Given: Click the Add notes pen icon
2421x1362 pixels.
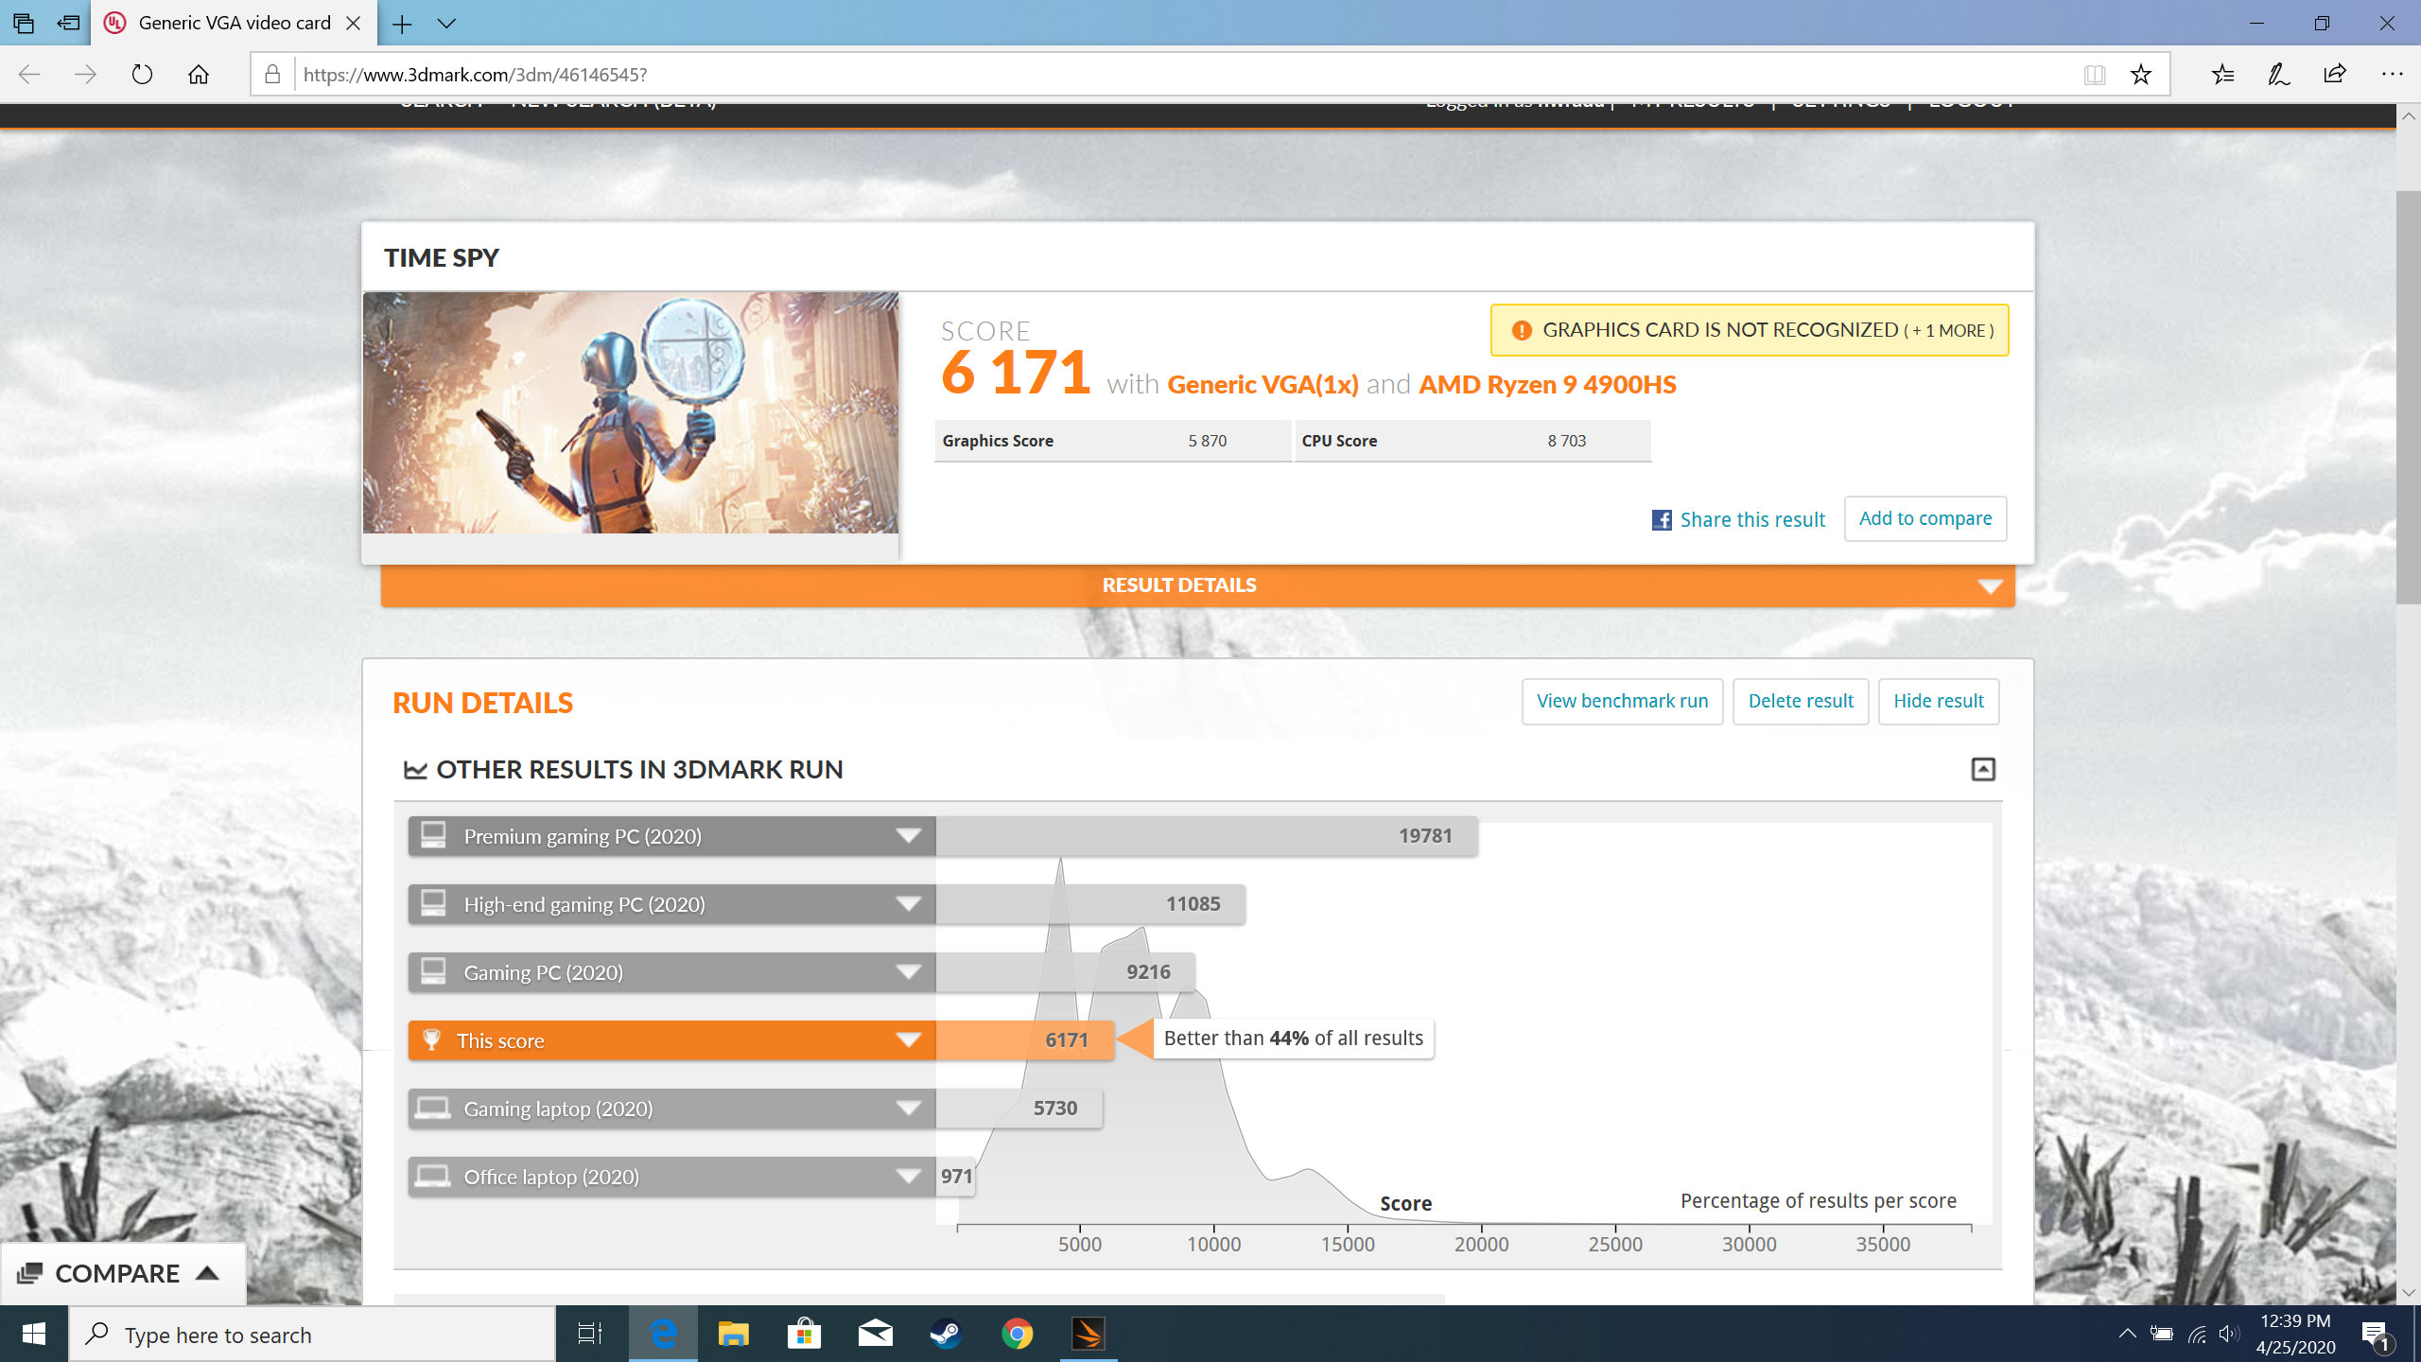Looking at the screenshot, I should pyautogui.click(x=2278, y=75).
